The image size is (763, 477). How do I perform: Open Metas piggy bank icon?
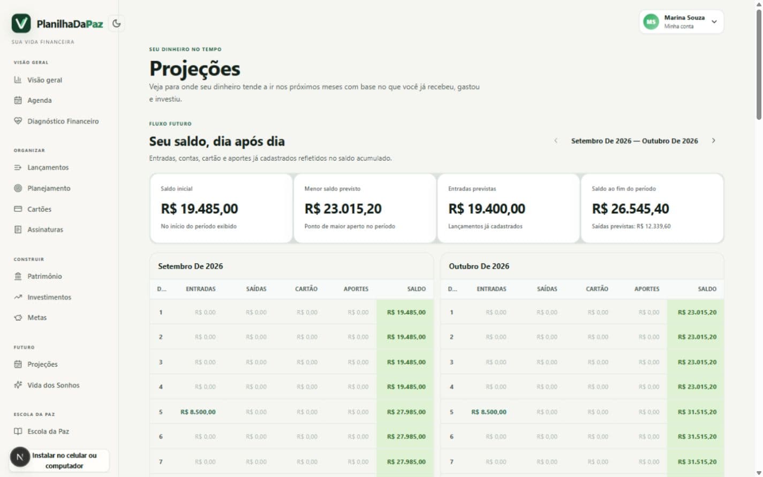[x=18, y=317]
